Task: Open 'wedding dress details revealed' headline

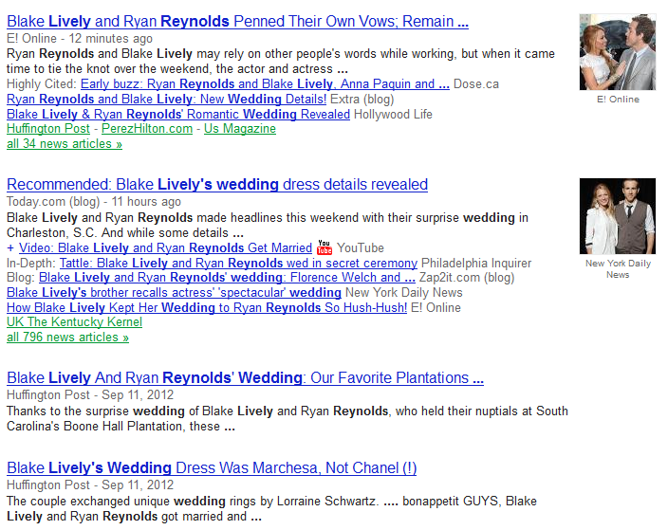Action: pyautogui.click(x=217, y=184)
